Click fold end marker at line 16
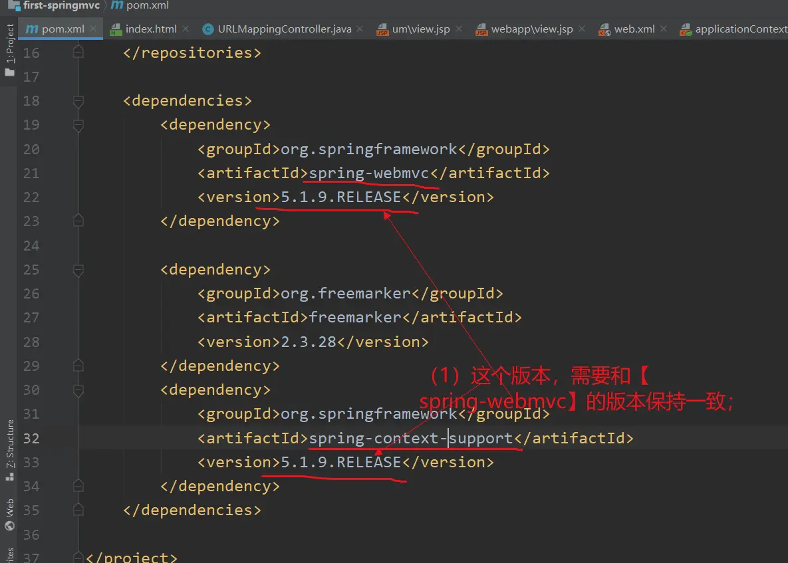 (78, 52)
